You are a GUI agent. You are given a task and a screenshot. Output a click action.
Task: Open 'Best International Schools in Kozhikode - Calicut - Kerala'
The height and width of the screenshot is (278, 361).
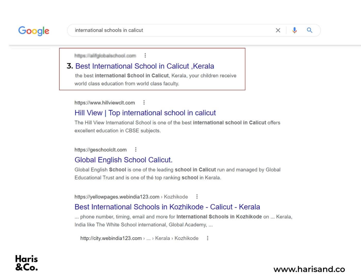click(x=167, y=207)
